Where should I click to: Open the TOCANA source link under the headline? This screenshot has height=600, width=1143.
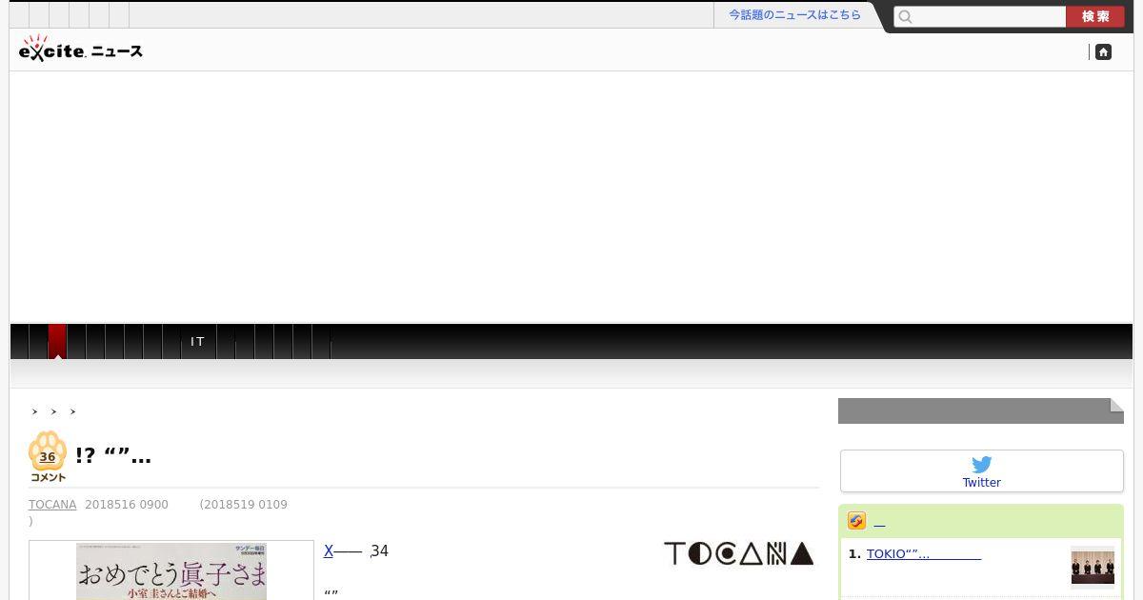click(x=52, y=505)
